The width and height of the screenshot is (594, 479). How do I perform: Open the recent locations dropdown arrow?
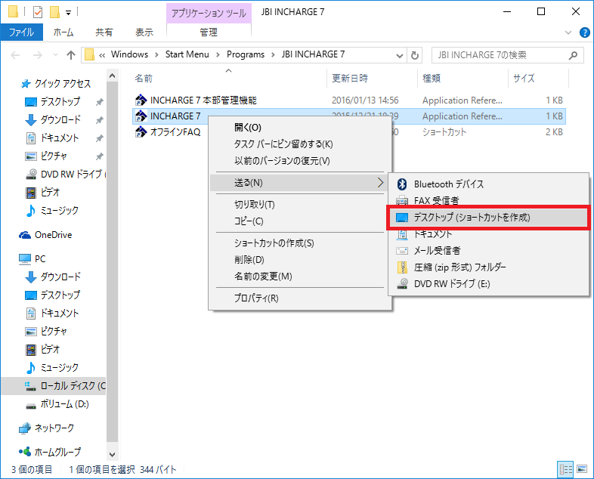click(55, 55)
